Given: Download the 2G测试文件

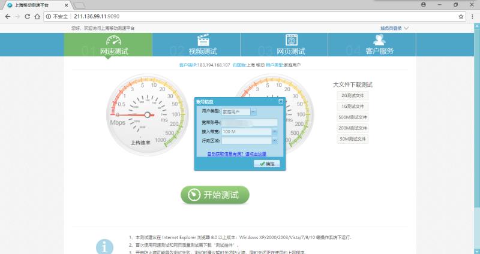Looking at the screenshot, I should click(x=353, y=95).
